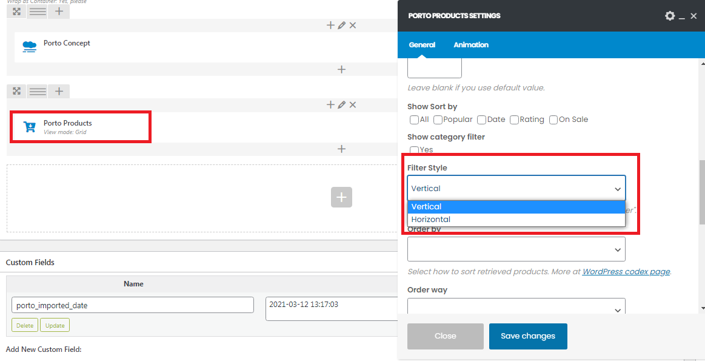This screenshot has width=705, height=361.
Task: Click the 2021-03-12 13:17:03 value field
Action: click(x=332, y=308)
